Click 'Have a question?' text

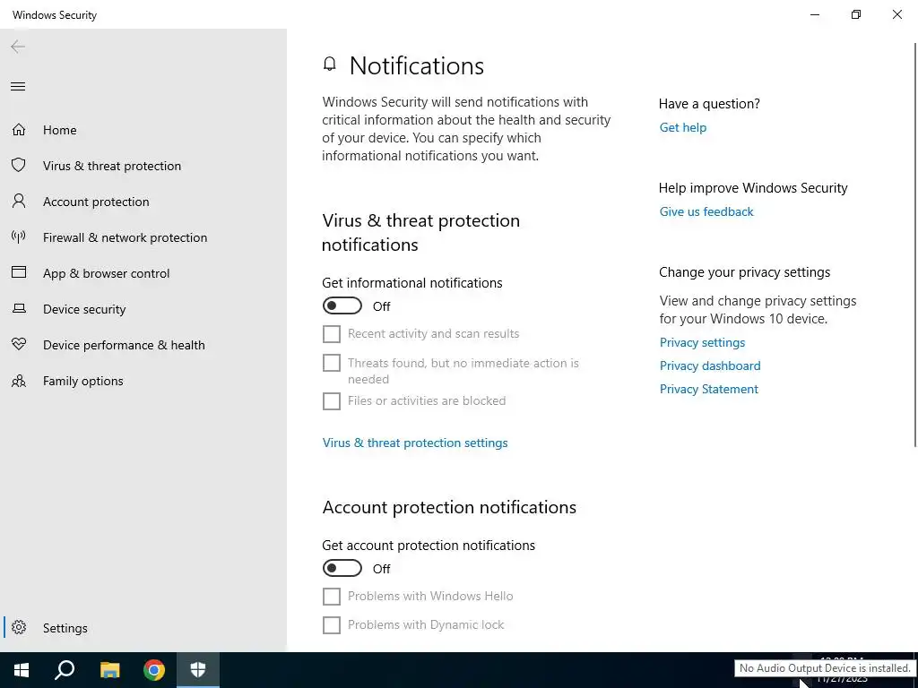709,104
